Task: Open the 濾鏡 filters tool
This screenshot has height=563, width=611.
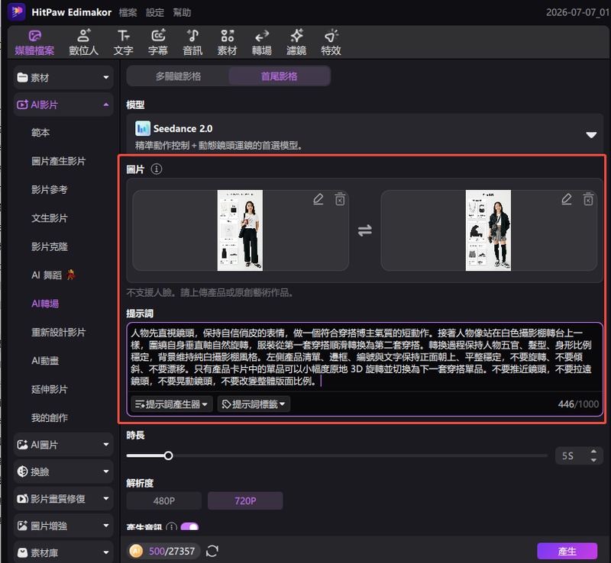Action: 296,43
